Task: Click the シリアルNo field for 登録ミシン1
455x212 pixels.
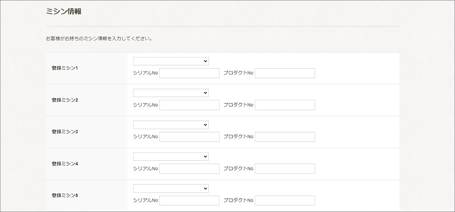Action: point(189,73)
